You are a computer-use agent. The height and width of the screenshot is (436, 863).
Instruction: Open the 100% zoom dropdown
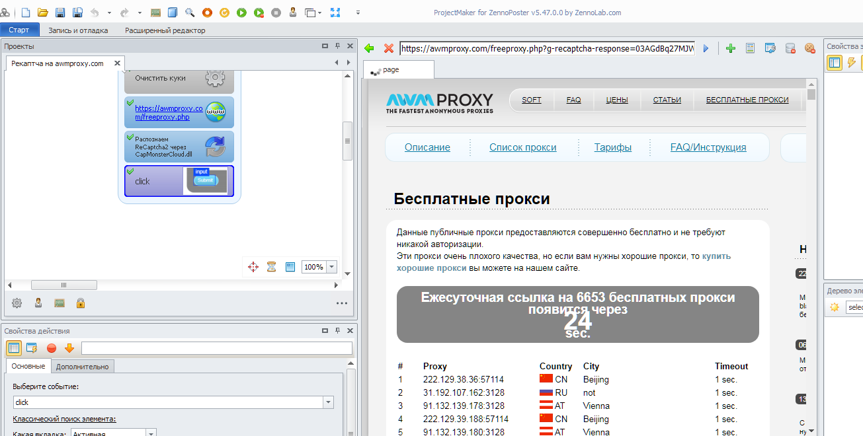[332, 267]
